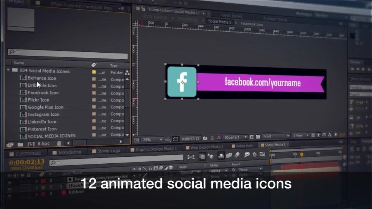This screenshot has width=372, height=209.
Task: Toggle the fast previews icon
Action: (319, 135)
